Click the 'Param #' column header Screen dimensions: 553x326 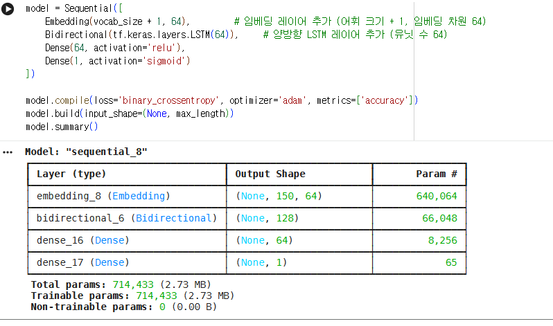pyautogui.click(x=437, y=174)
